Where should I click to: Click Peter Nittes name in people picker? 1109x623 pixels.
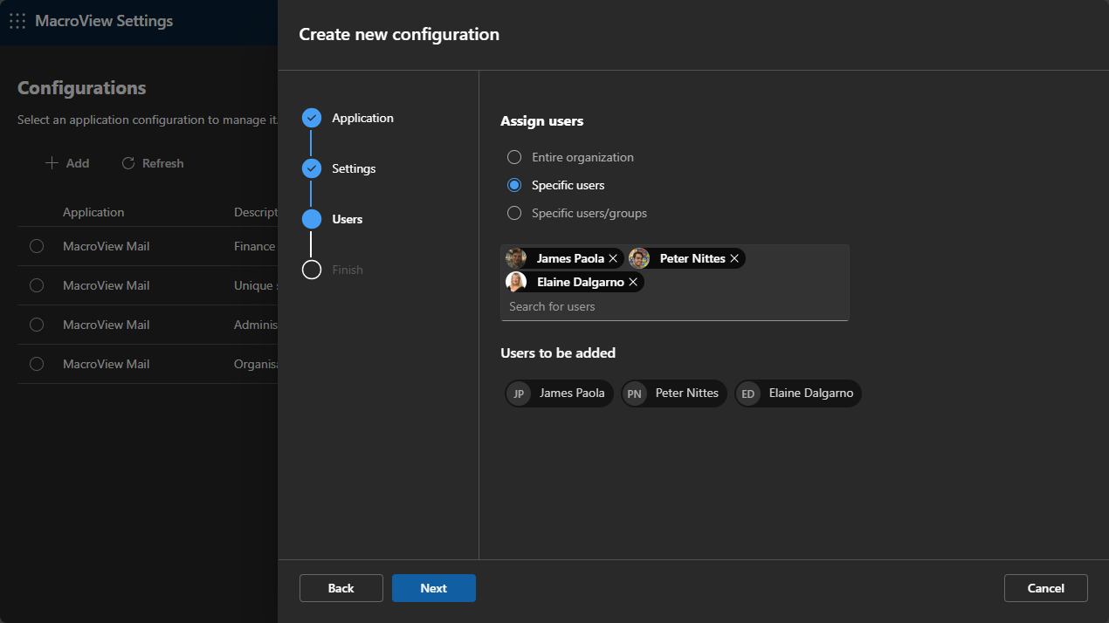click(692, 258)
